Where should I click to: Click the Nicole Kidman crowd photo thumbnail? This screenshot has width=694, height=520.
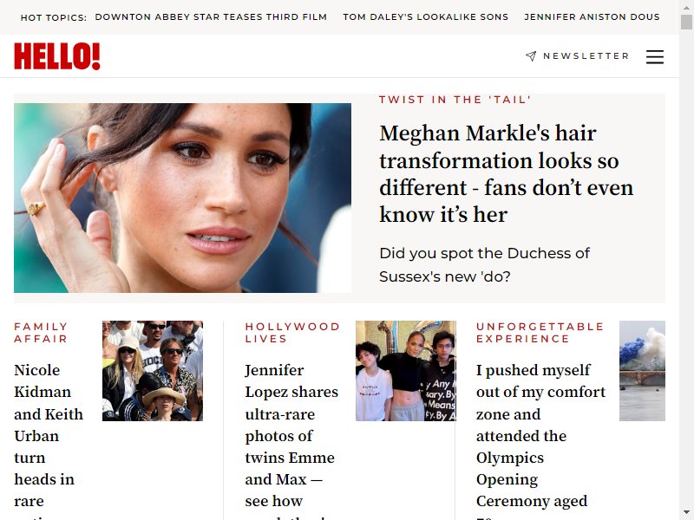point(153,371)
